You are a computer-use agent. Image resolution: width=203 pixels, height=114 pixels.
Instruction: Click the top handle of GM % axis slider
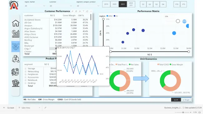click(103, 19)
